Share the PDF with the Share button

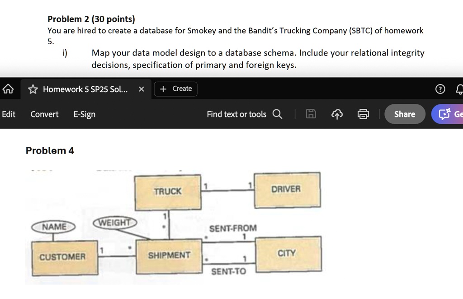pyautogui.click(x=404, y=114)
